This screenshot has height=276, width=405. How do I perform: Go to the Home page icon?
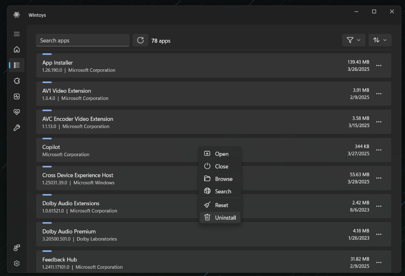point(17,49)
